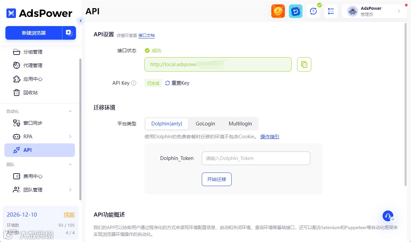Open the customer support headset icon
This screenshot has width=411, height=242.
388,216
